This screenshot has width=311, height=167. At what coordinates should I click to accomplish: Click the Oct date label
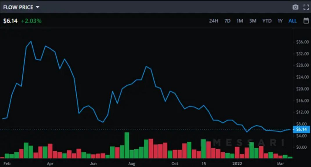(x=175, y=164)
